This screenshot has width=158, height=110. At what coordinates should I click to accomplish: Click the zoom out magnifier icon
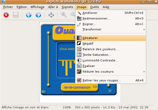(73, 14)
